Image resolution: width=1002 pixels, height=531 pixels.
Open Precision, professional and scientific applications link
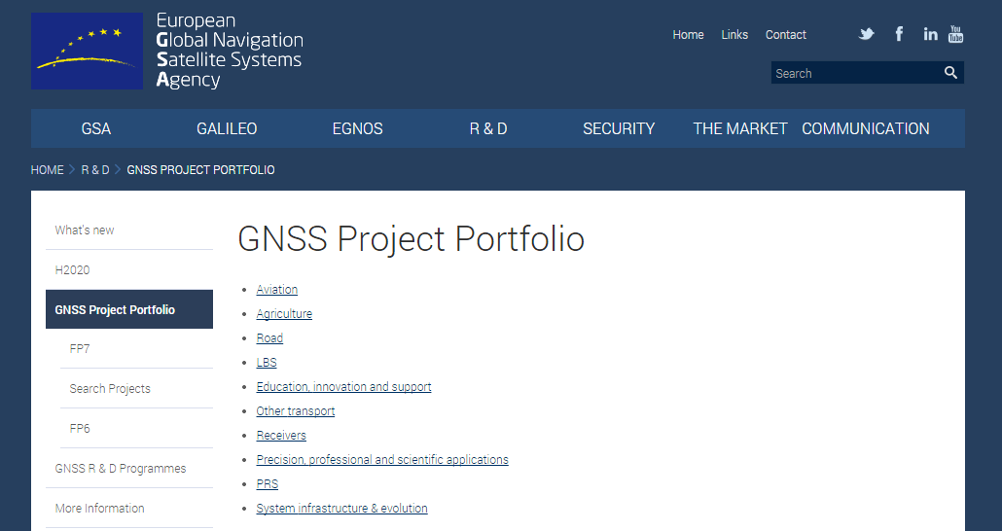point(382,459)
